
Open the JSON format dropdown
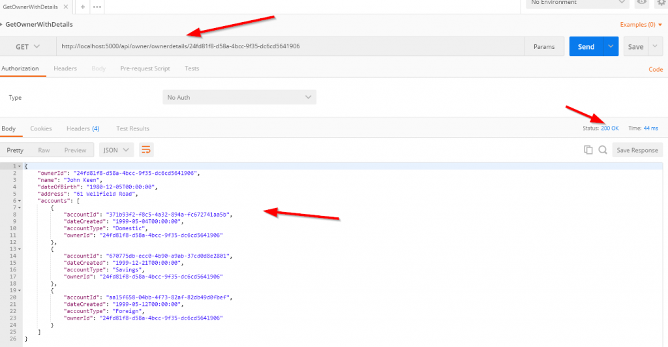117,150
